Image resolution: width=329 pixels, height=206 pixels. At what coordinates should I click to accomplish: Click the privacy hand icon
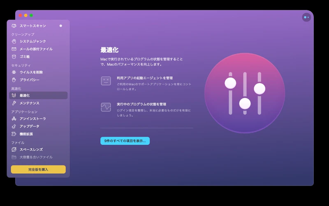click(14, 80)
